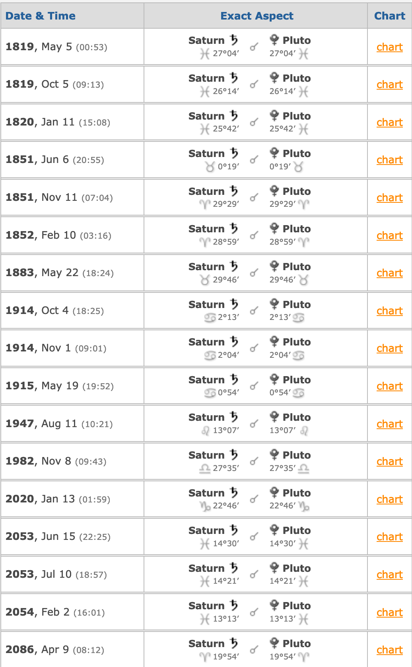Click the Capricorn sign icon beside Saturn 22°46′
The image size is (412, 667).
point(205,506)
